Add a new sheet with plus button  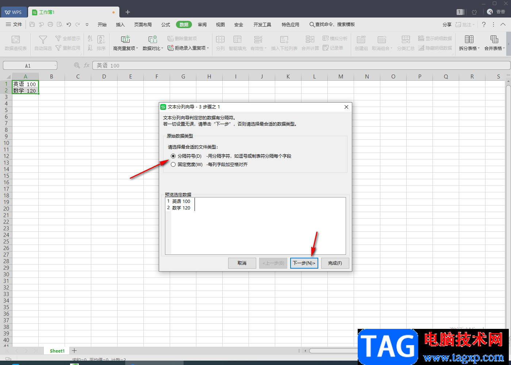pyautogui.click(x=74, y=351)
